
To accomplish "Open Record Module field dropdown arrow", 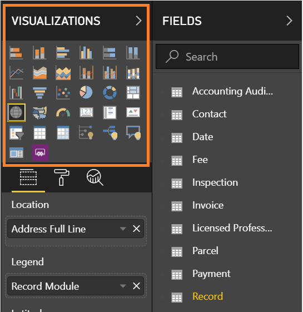I will coord(123,286).
